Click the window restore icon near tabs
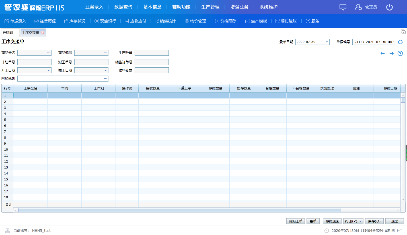The width and height of the screenshot is (407, 235). tap(403, 32)
